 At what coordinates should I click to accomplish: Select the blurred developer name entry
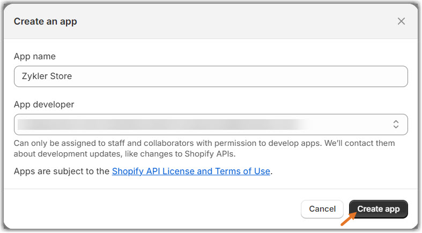click(x=161, y=125)
